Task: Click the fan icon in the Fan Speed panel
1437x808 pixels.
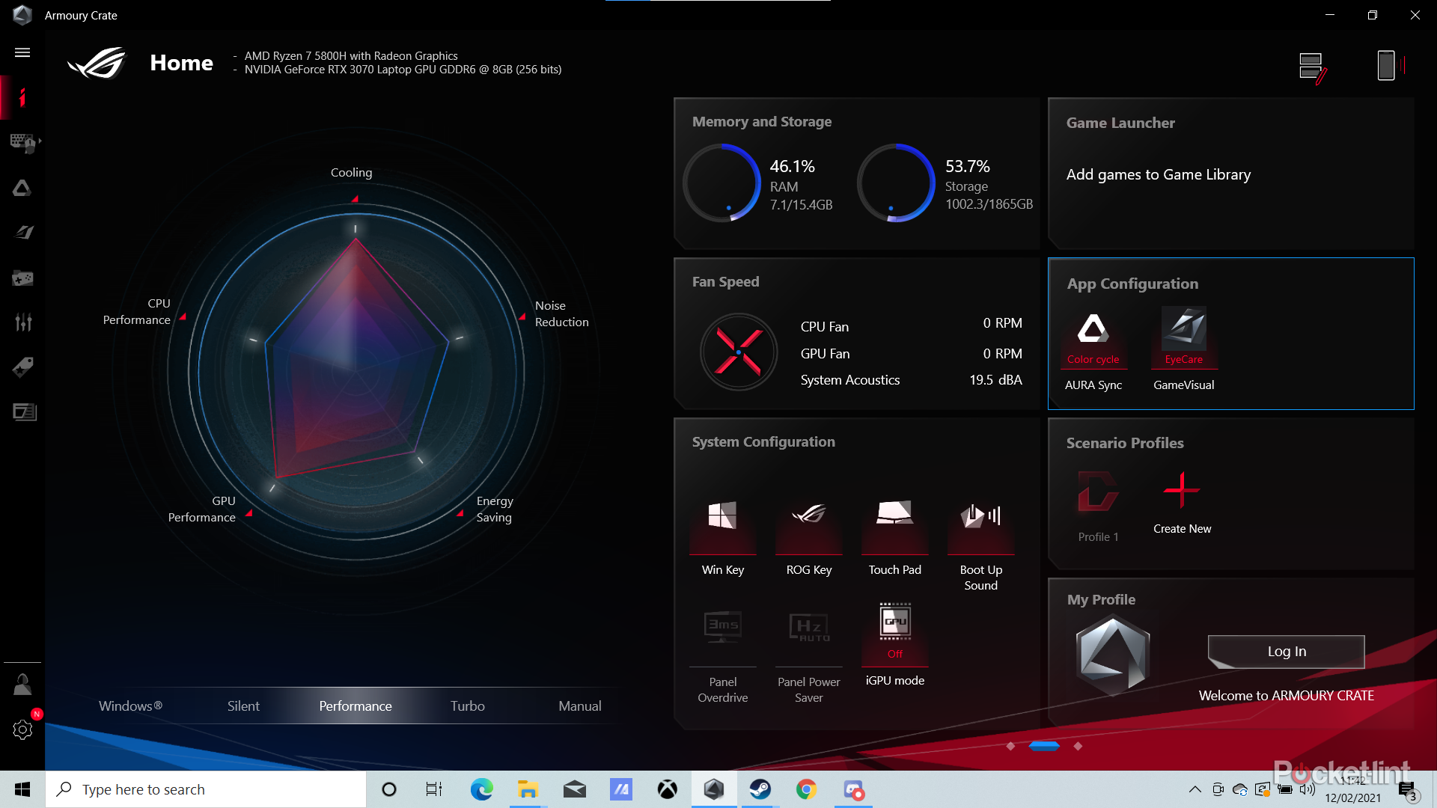Action: [739, 352]
